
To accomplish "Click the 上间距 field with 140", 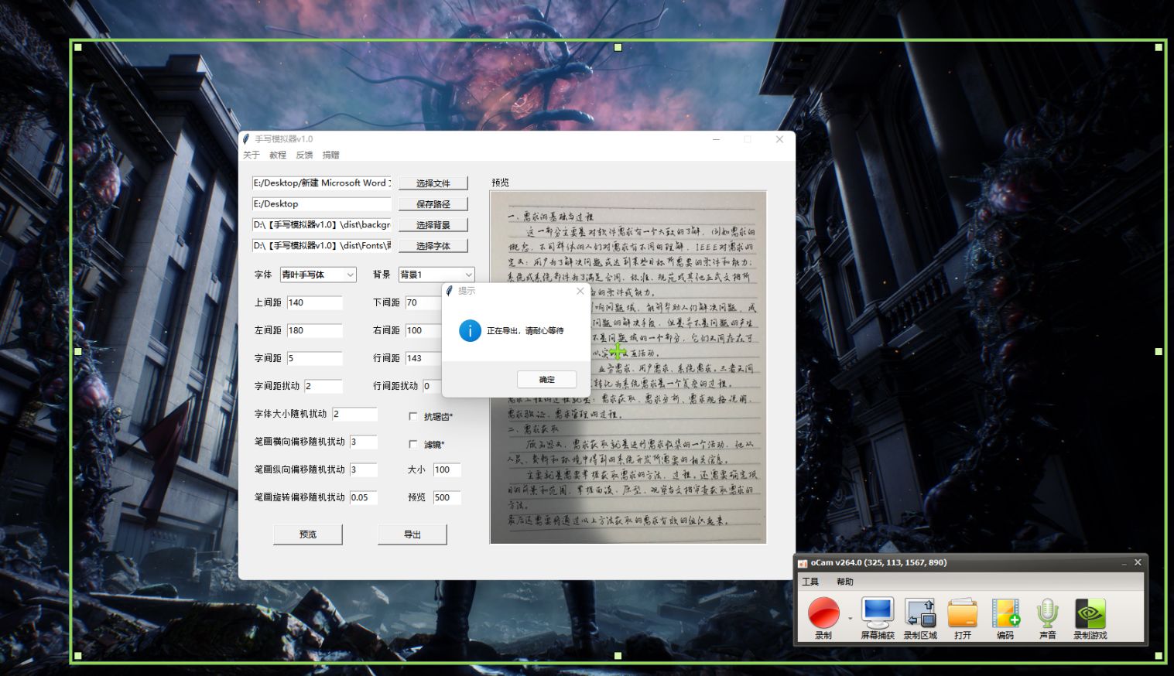I will pos(314,302).
